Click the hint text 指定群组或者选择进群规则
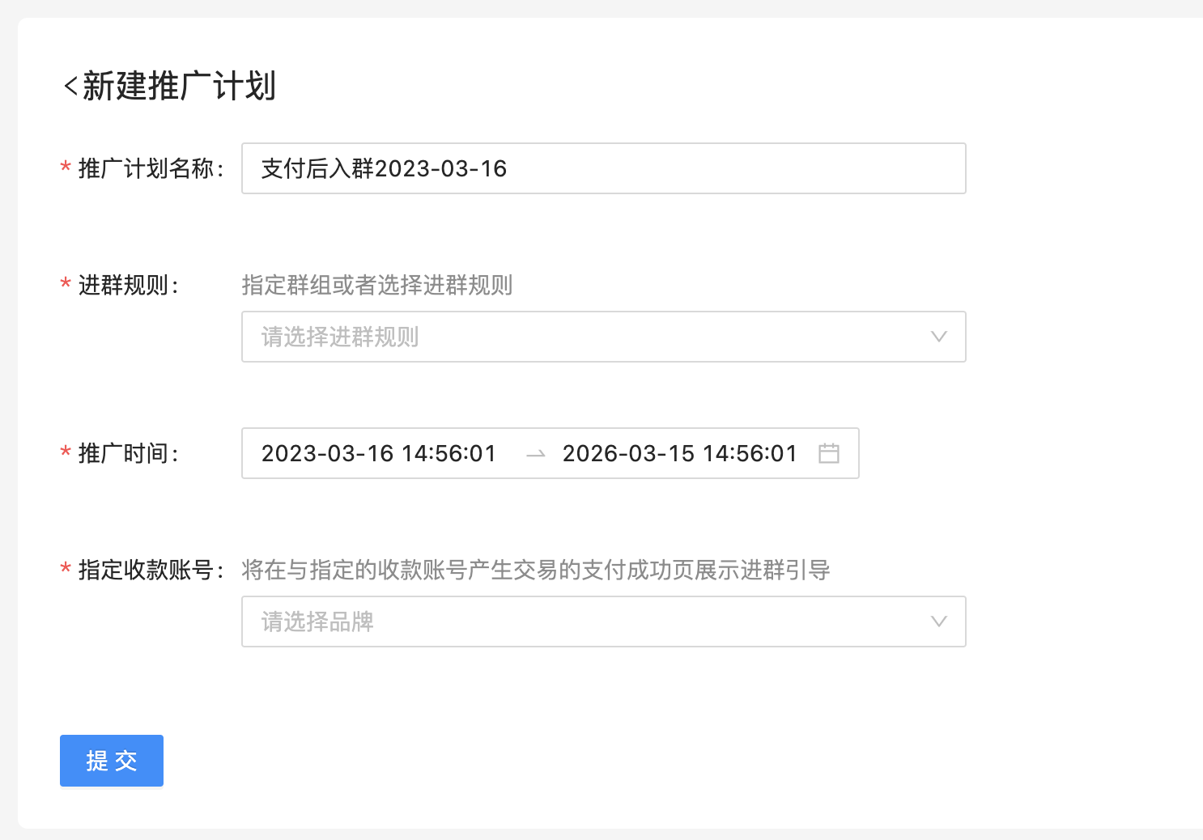This screenshot has height=840, width=1203. (376, 285)
